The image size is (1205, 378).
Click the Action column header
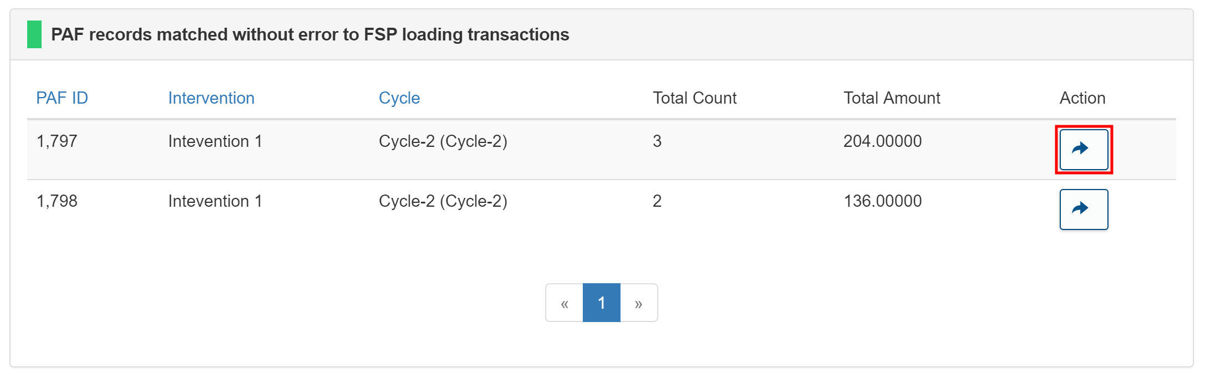click(x=1082, y=98)
